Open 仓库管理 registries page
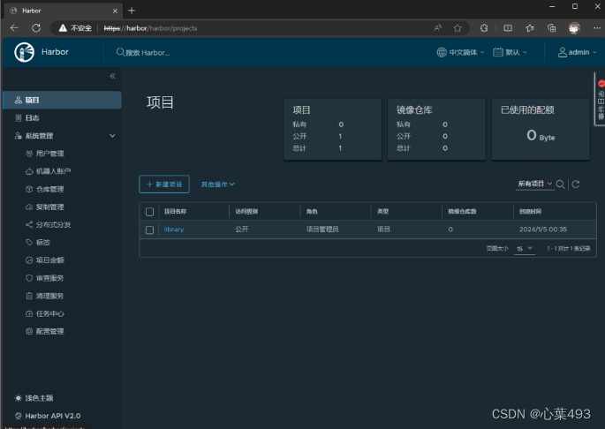The image size is (605, 429). tap(49, 189)
